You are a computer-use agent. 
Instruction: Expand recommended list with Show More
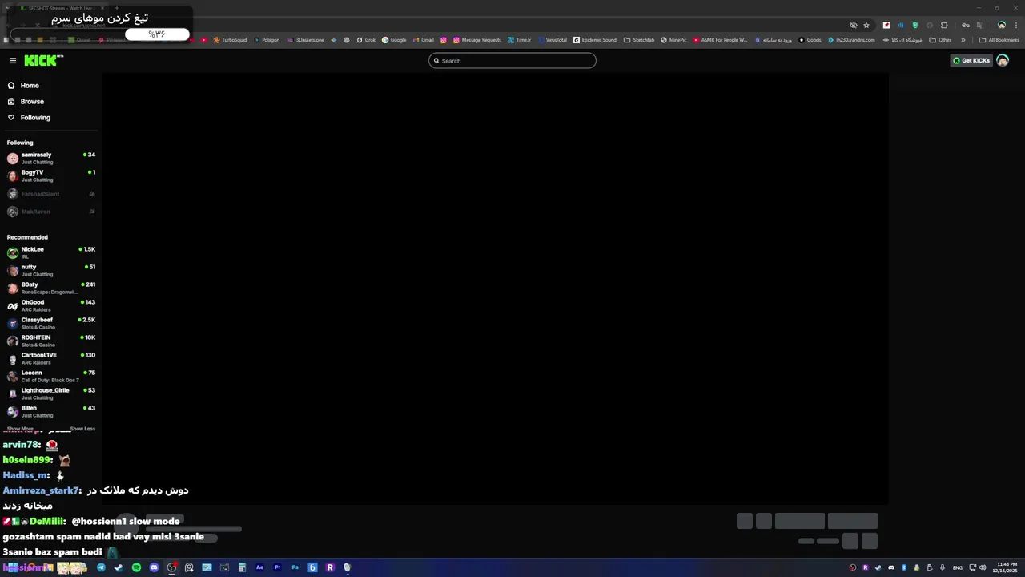pos(20,429)
